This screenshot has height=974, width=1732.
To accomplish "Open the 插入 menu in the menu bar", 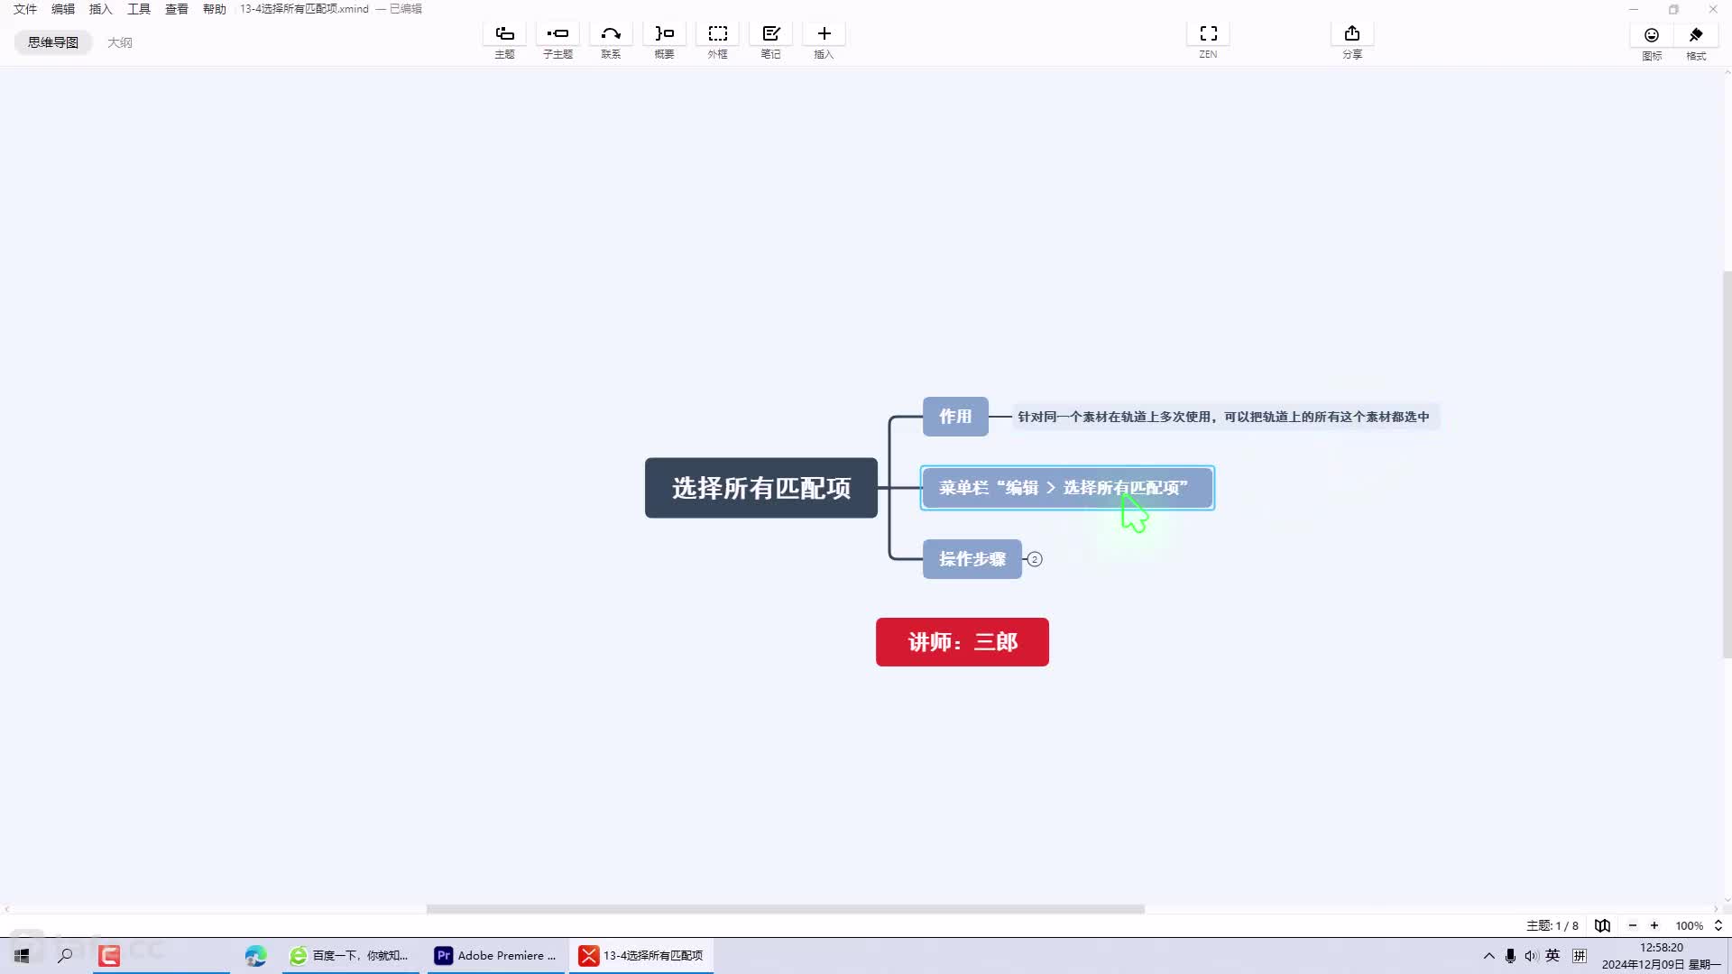I will [101, 9].
